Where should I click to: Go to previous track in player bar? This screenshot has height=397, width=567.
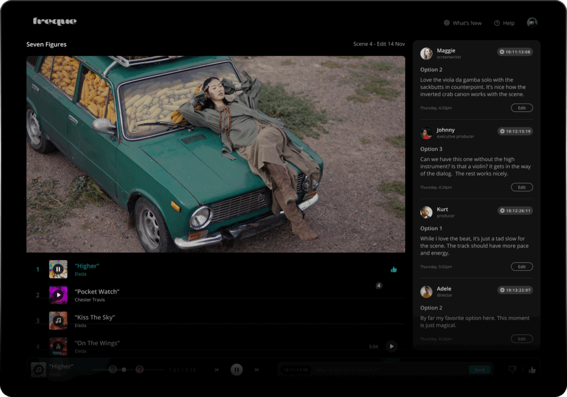pyautogui.click(x=217, y=369)
